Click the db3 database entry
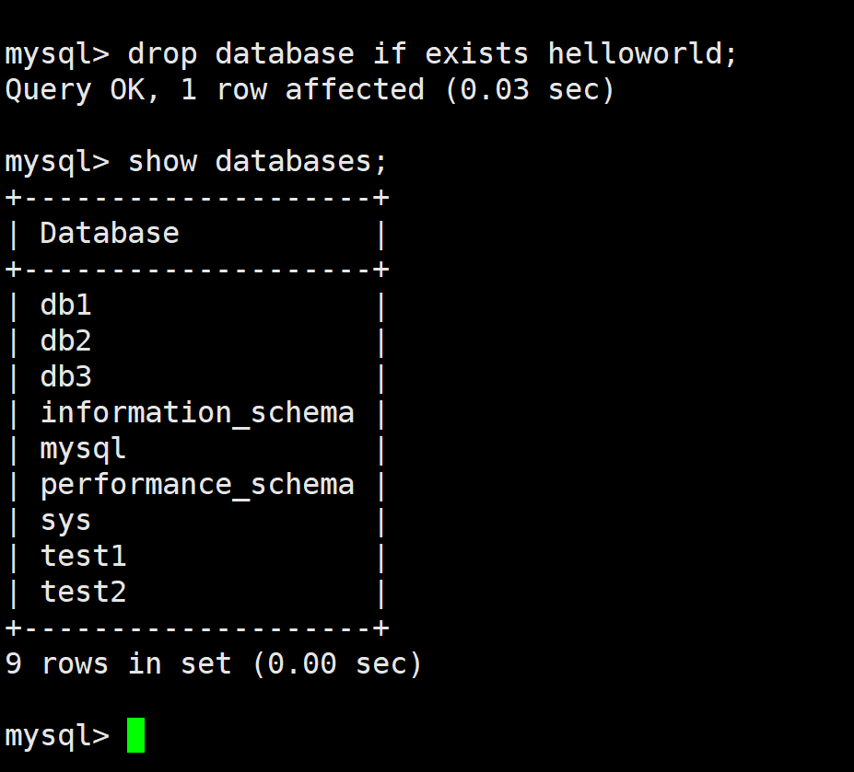 (66, 376)
